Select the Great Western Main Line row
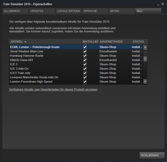The image size is (167, 162). [76, 51]
